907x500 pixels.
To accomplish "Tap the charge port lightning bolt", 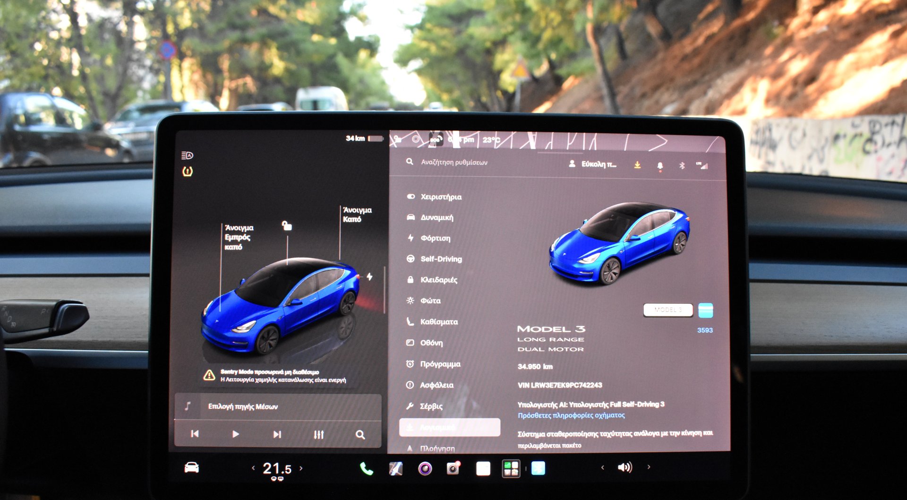I will 369,276.
